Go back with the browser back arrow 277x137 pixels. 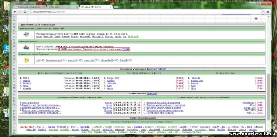pos(15,12)
